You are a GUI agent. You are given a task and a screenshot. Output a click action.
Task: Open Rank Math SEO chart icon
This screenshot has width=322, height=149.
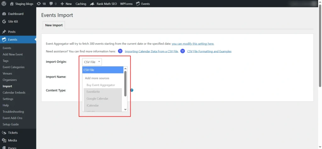(x=93, y=4)
